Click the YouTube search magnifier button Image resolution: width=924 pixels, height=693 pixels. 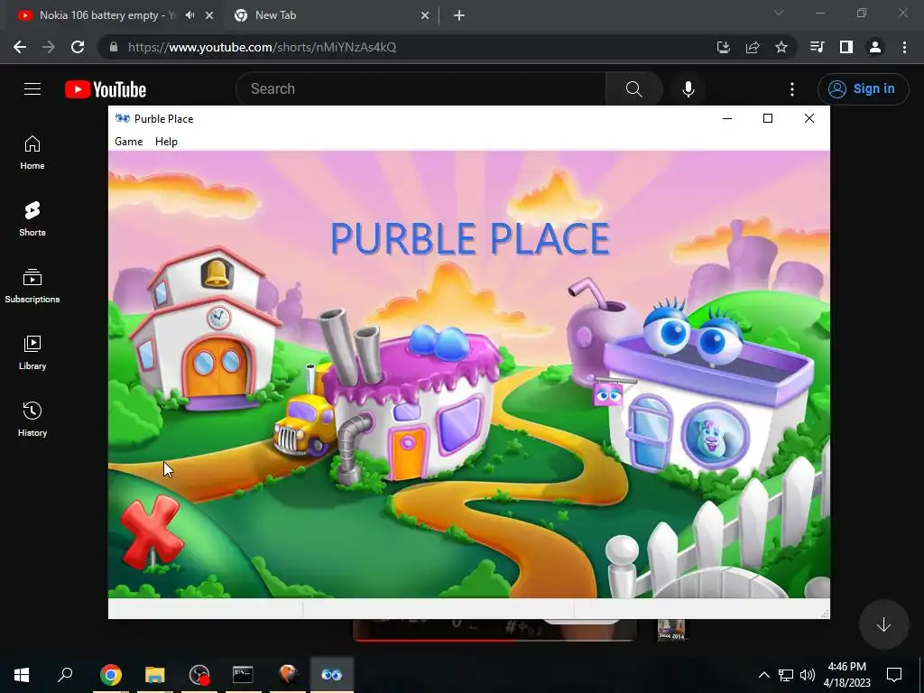tap(634, 89)
